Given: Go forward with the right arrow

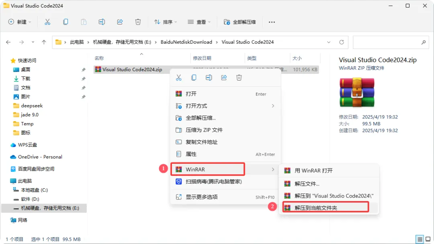Looking at the screenshot, I should coord(21,42).
